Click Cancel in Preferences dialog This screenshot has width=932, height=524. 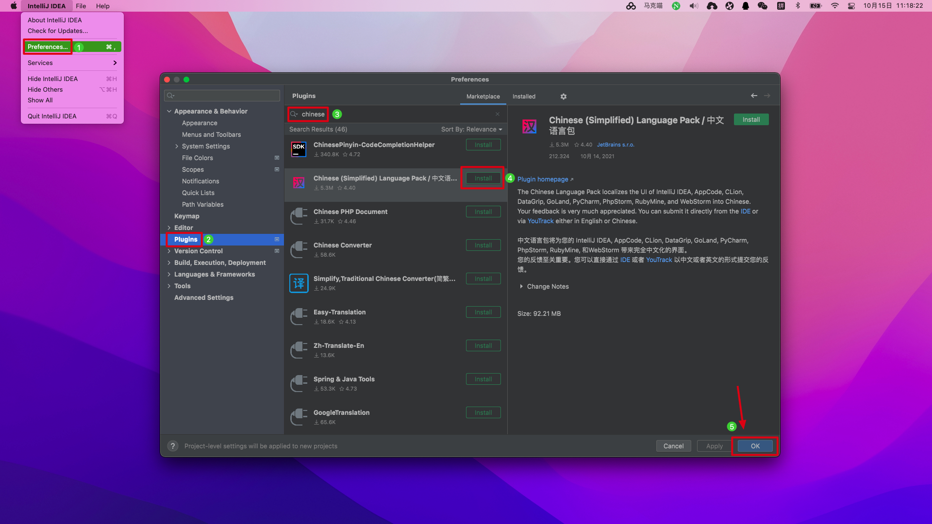click(673, 446)
